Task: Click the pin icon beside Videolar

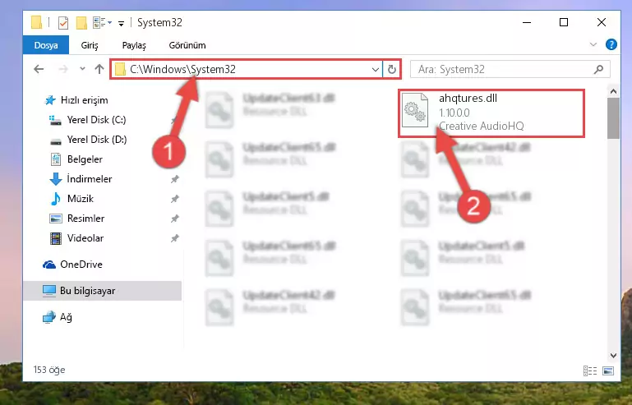Action: [174, 238]
